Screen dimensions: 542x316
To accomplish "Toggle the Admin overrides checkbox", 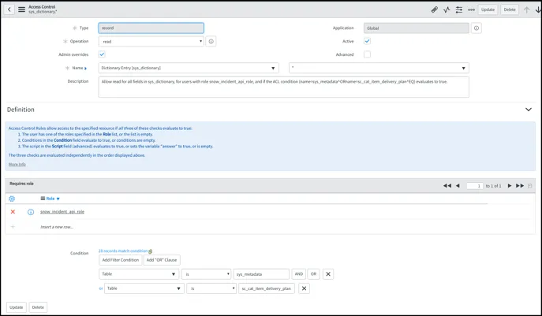I will pos(102,54).
